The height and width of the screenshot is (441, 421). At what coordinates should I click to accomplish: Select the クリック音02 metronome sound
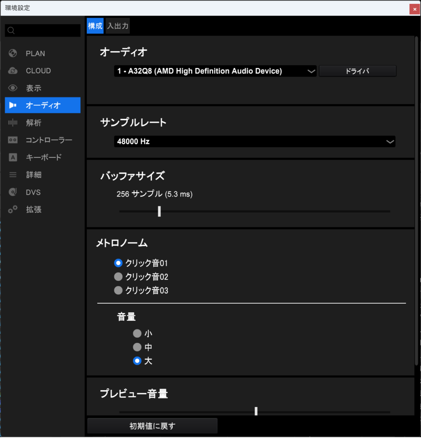[118, 277]
